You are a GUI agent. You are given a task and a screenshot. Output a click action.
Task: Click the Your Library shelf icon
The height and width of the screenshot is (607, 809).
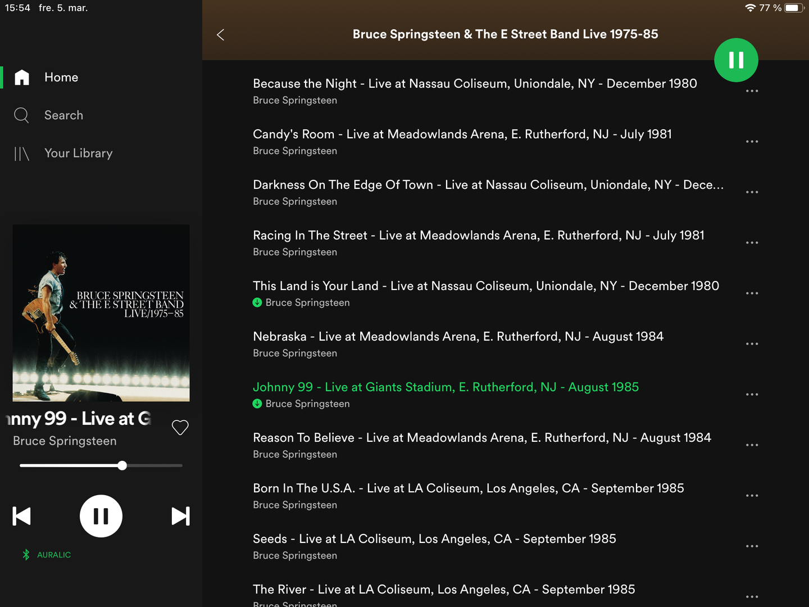21,153
